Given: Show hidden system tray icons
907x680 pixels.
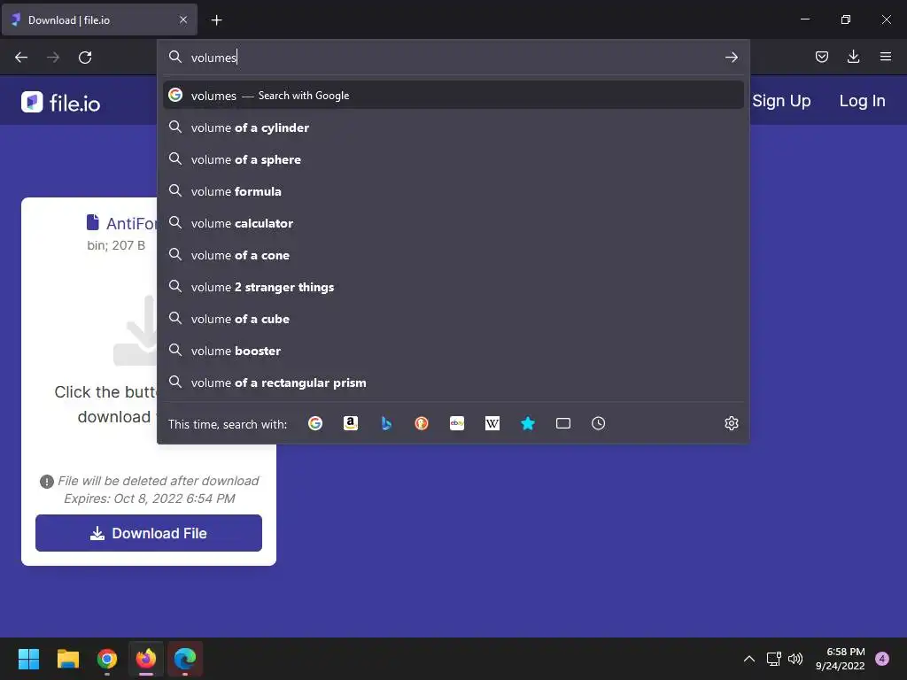Looking at the screenshot, I should click(749, 659).
